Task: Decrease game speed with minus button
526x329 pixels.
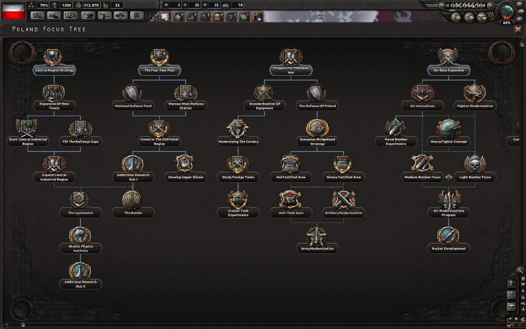Action: tap(442, 6)
